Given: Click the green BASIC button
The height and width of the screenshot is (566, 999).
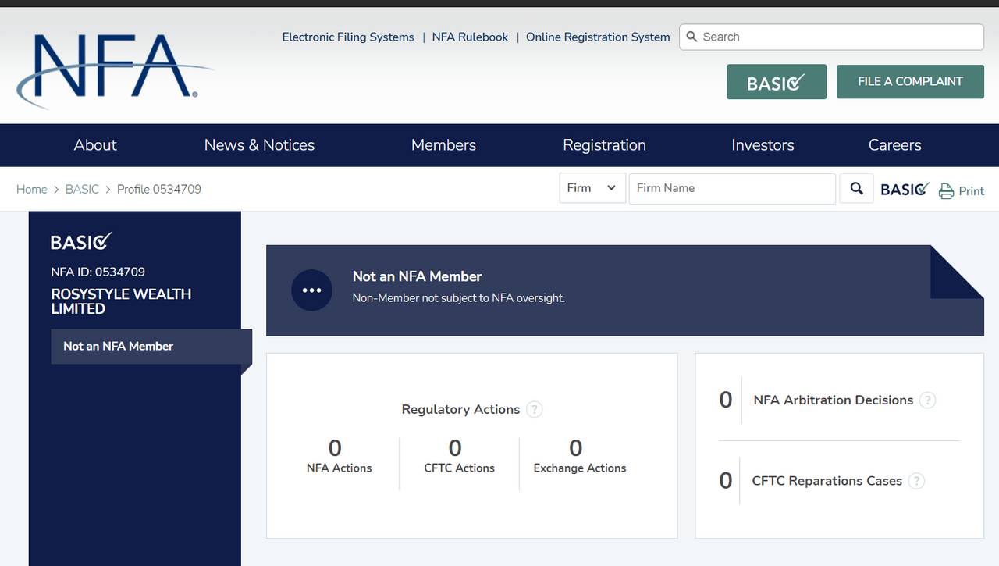Looking at the screenshot, I should point(776,81).
